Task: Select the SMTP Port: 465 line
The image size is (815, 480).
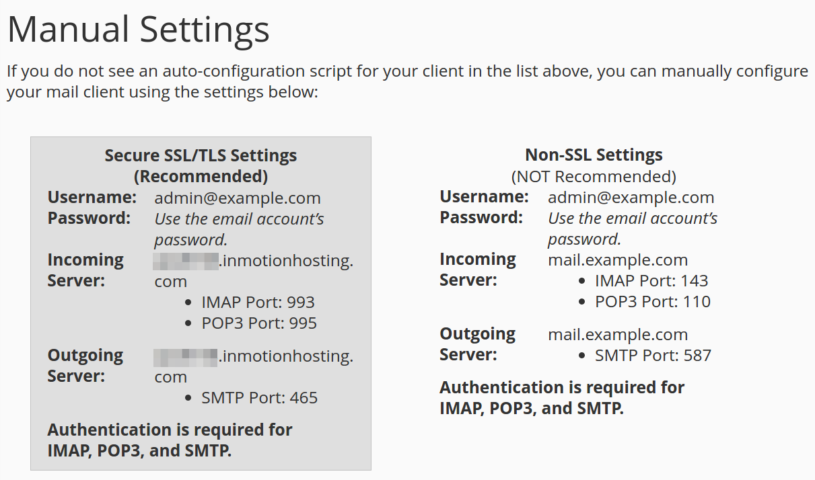Action: (x=259, y=398)
